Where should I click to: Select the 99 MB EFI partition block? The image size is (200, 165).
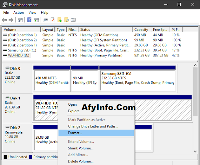tap(85, 78)
